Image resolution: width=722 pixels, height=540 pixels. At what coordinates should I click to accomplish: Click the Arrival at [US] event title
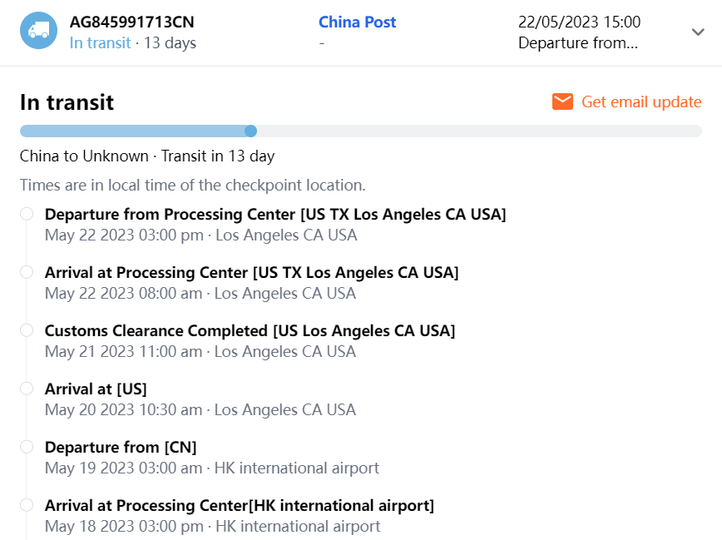96,389
